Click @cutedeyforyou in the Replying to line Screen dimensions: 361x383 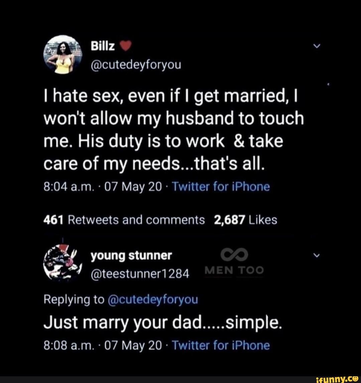pyautogui.click(x=153, y=299)
